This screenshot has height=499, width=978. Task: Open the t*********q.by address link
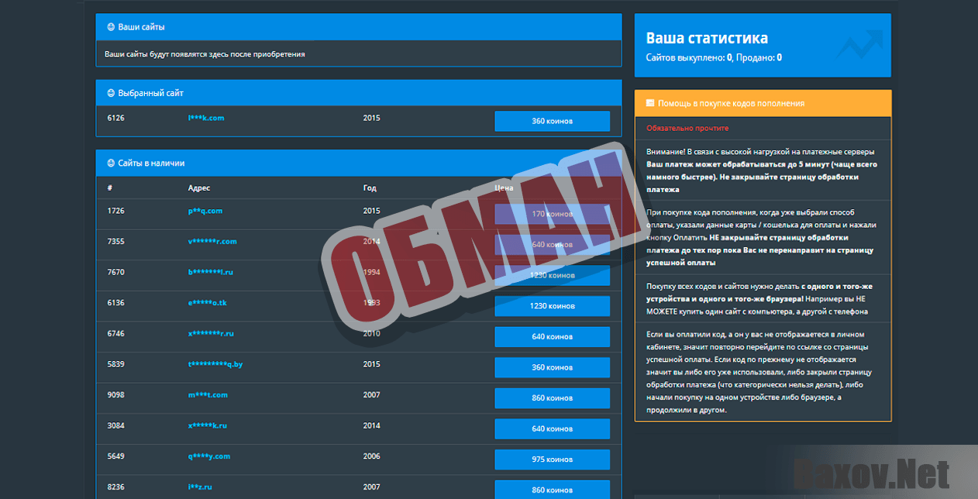coord(215,364)
